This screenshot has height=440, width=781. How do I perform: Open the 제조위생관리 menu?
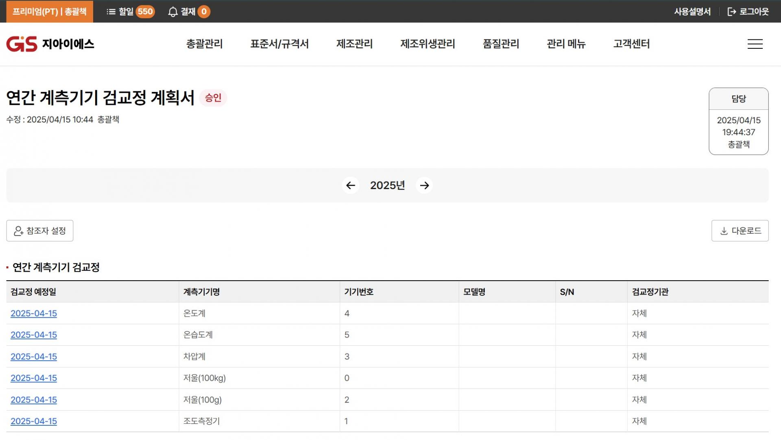(428, 44)
